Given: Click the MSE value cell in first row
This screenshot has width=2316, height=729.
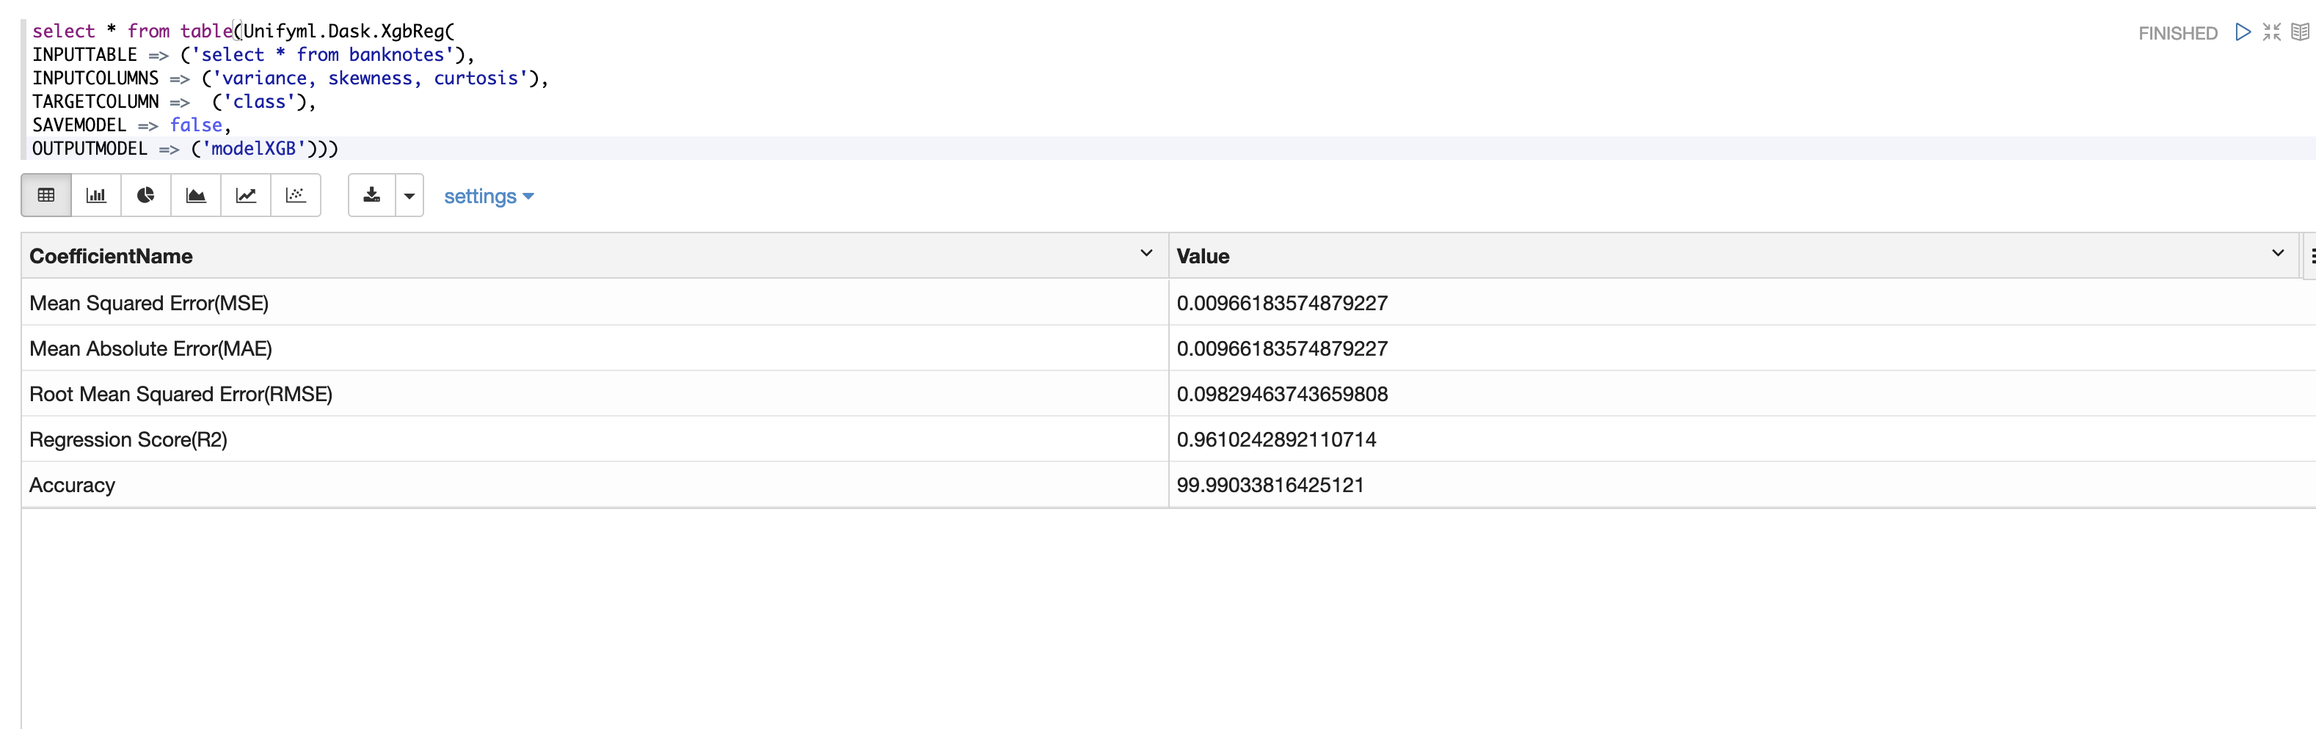Looking at the screenshot, I should click(1742, 303).
